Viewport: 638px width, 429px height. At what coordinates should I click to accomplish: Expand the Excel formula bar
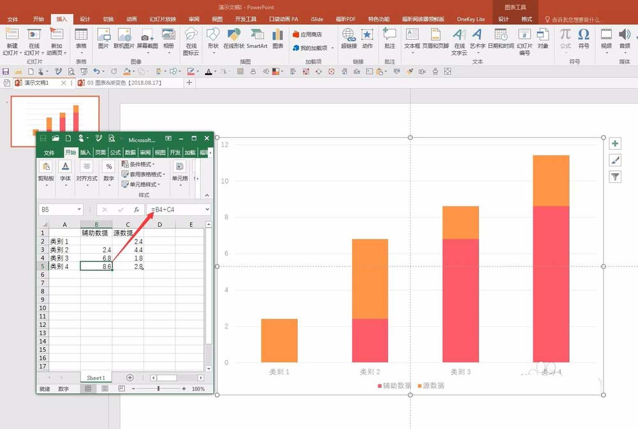point(207,210)
